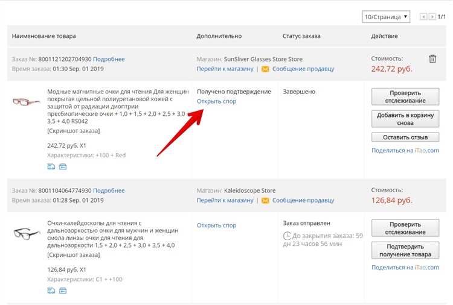Image resolution: width=453 pixels, height=305 pixels.
Task: Open black kaleidoscope glasses product thumbnail
Action: tap(27, 232)
